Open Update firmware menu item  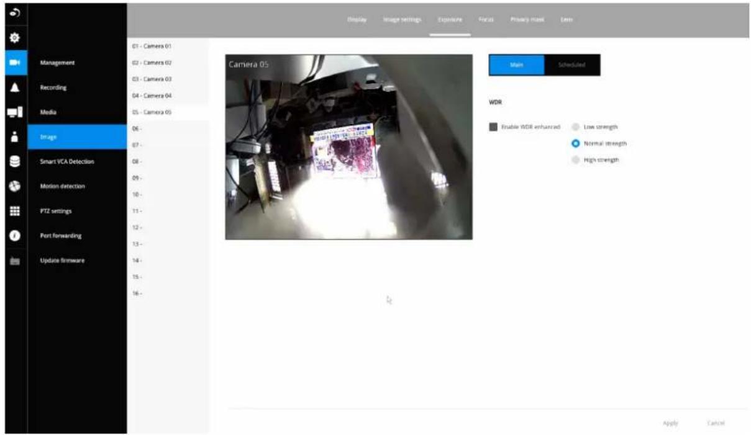pos(78,261)
